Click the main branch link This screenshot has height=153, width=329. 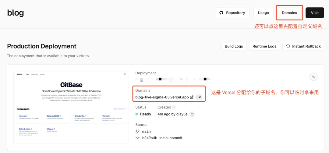[147, 131]
